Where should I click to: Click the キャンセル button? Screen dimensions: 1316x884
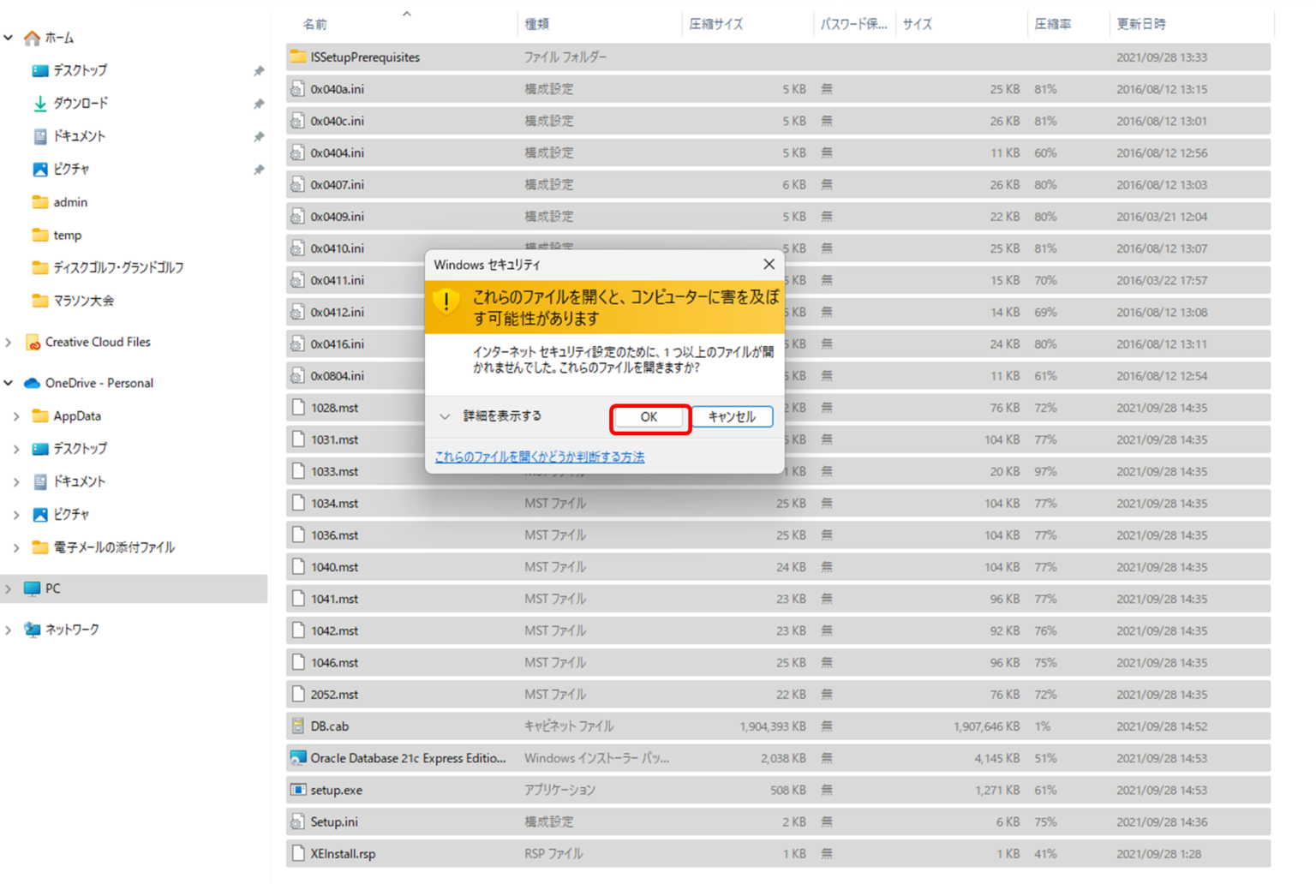732,417
